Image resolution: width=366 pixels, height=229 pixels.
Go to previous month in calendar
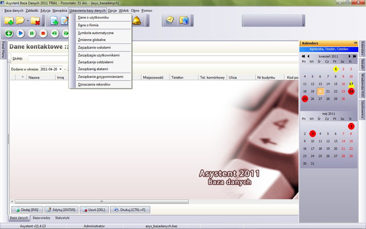308,56
